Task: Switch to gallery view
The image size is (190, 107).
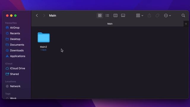Action: pos(123,15)
